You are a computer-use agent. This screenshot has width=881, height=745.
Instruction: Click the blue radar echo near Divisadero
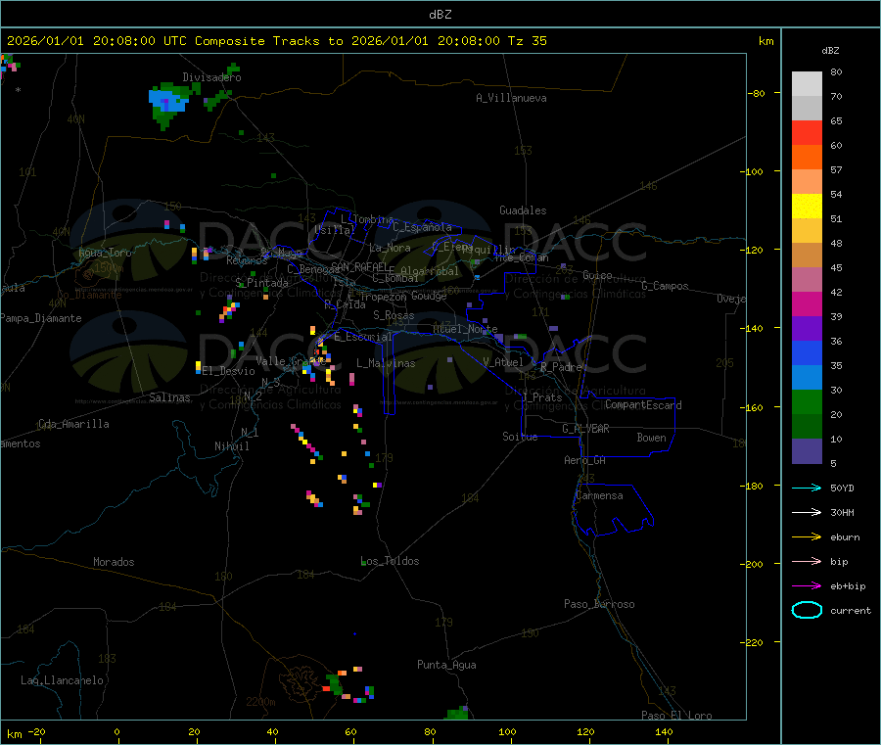pos(168,101)
